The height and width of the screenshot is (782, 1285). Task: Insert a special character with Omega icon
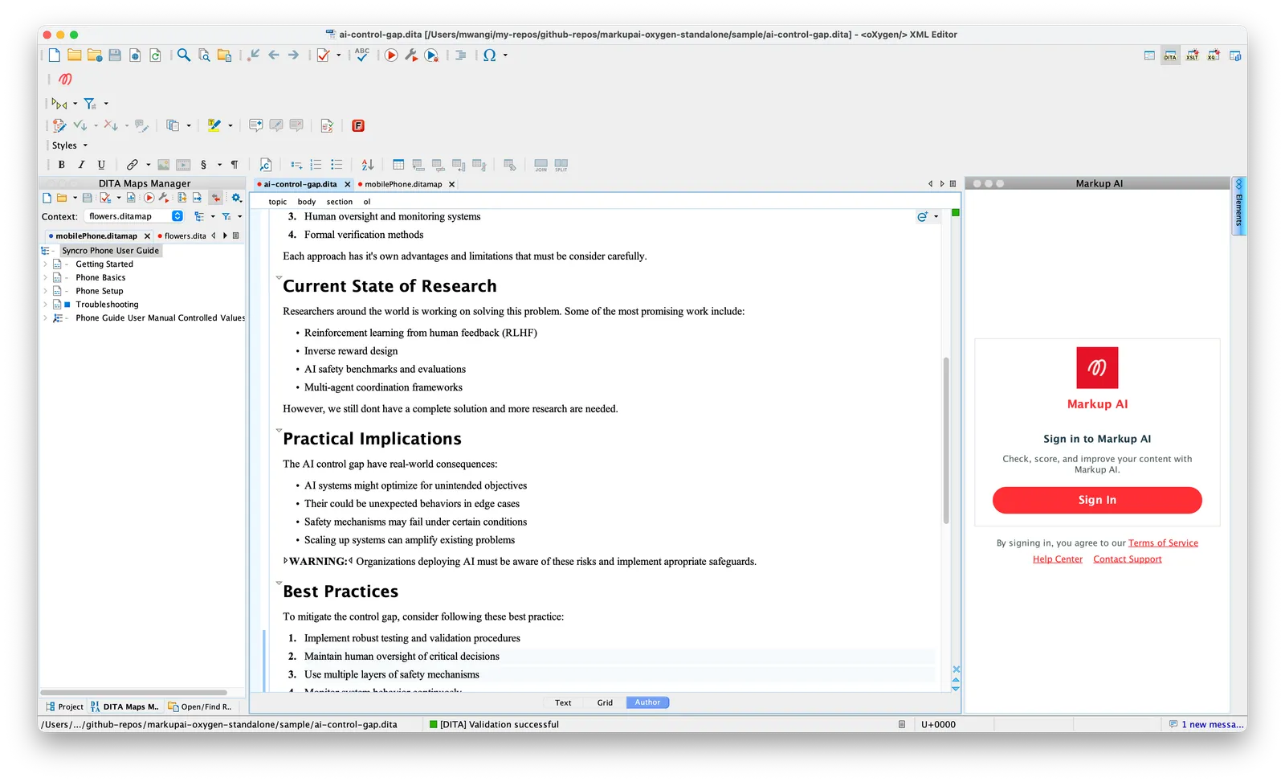tap(489, 55)
